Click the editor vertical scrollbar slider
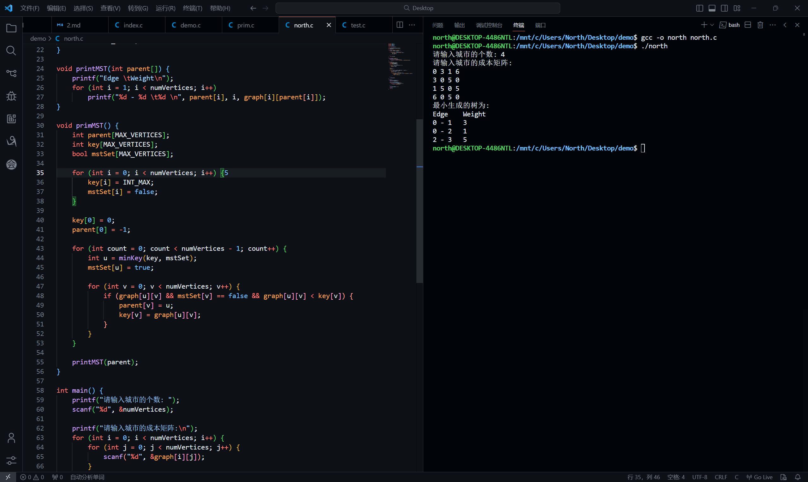This screenshot has width=808, height=482. click(419, 201)
